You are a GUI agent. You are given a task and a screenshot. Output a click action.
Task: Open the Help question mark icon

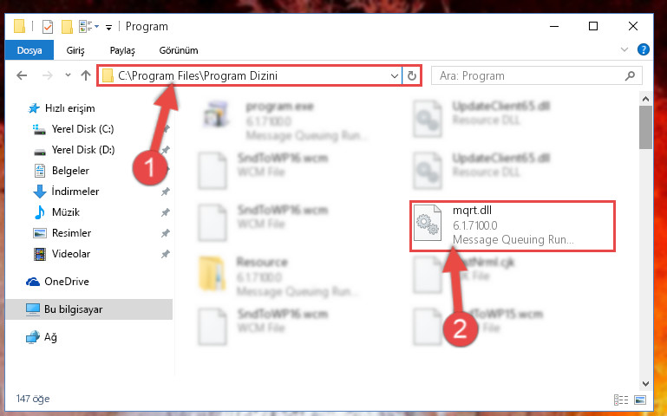tap(644, 49)
